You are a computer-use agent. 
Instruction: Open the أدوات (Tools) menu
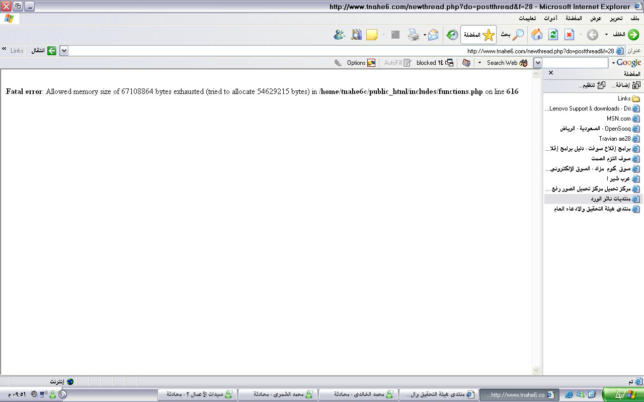point(550,18)
